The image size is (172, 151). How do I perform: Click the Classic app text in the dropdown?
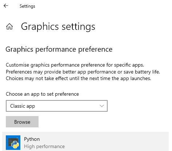(23, 106)
